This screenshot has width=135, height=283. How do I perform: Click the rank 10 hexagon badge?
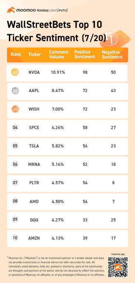(x=15, y=238)
